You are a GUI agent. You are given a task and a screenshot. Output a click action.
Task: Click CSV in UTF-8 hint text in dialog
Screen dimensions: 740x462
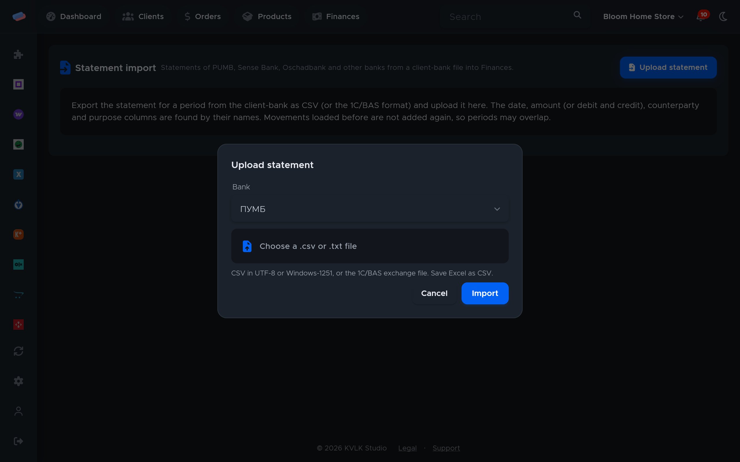(362, 273)
